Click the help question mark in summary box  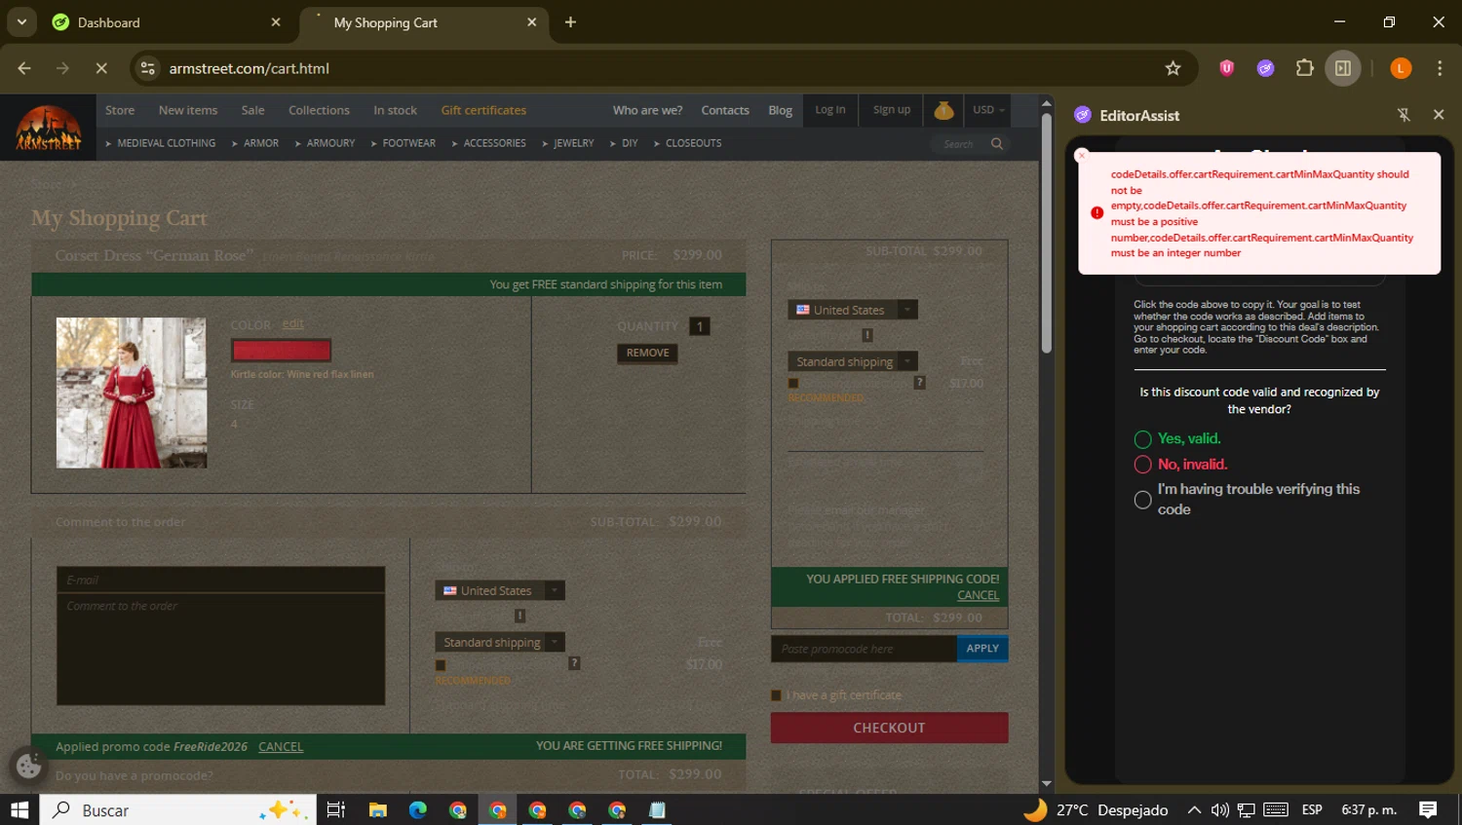coord(919,383)
